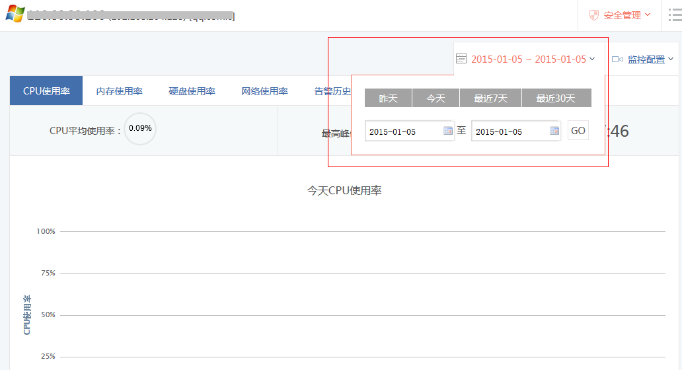The width and height of the screenshot is (682, 370).
Task: Switch to the CPU使用率 tab
Action: [x=46, y=91]
